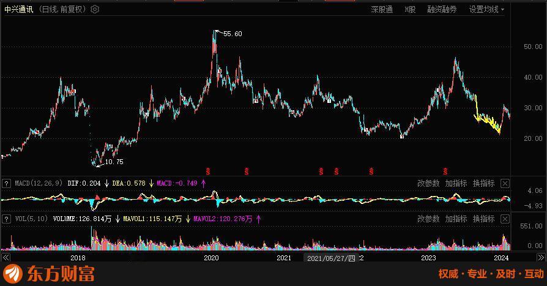Click the 2024 year label on time axis
This screenshot has width=547, height=286.
pyautogui.click(x=501, y=258)
